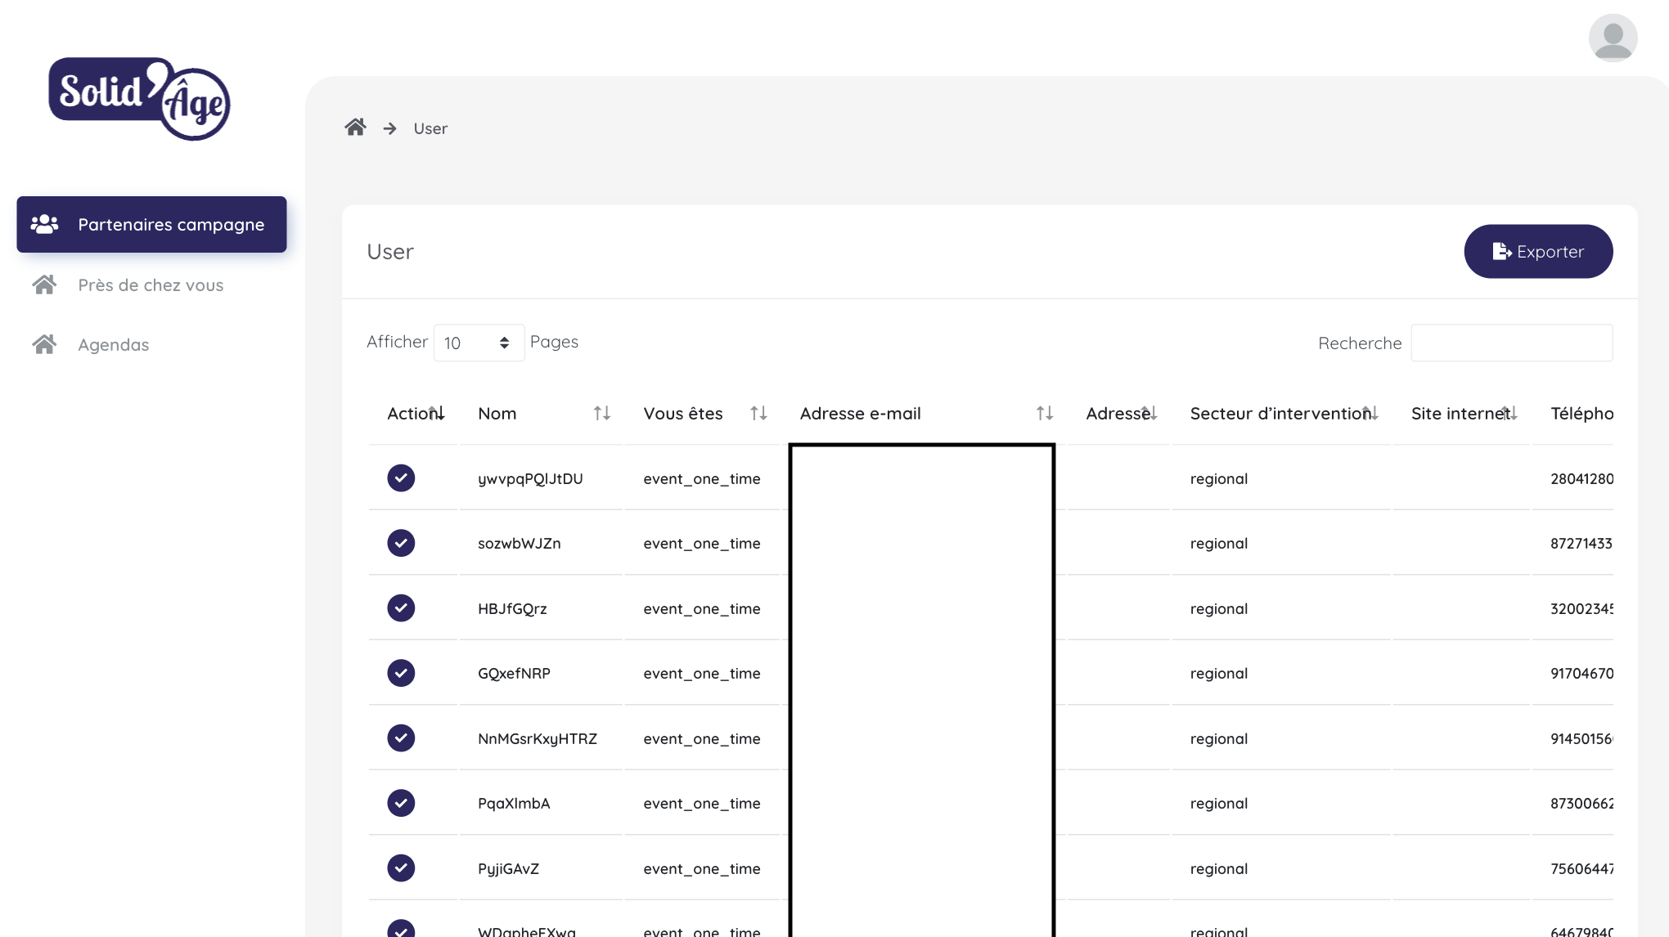Open Partenaires campagne menu item
This screenshot has width=1669, height=937.
(x=152, y=225)
